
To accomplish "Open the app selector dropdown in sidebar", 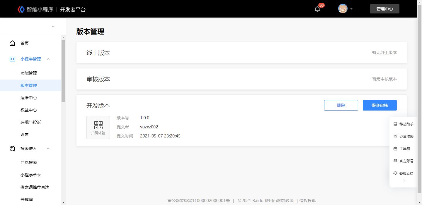I will point(53,26).
